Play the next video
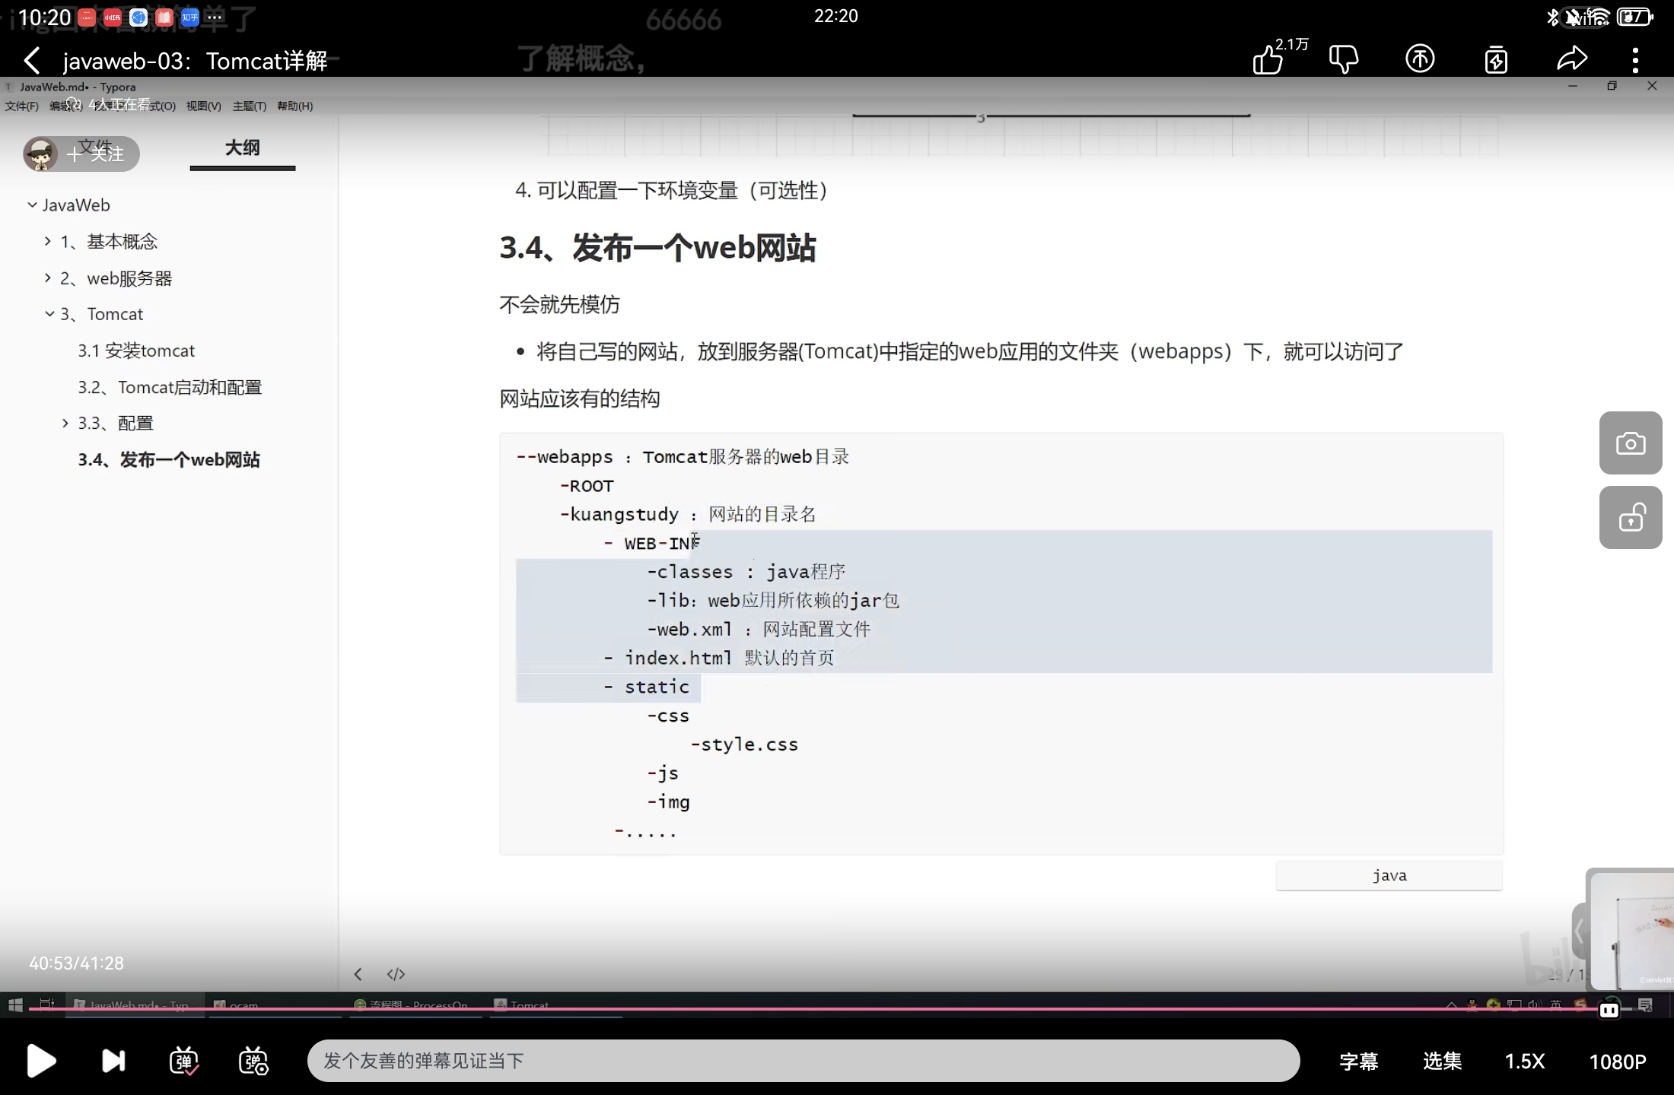This screenshot has height=1095, width=1674. click(x=113, y=1061)
